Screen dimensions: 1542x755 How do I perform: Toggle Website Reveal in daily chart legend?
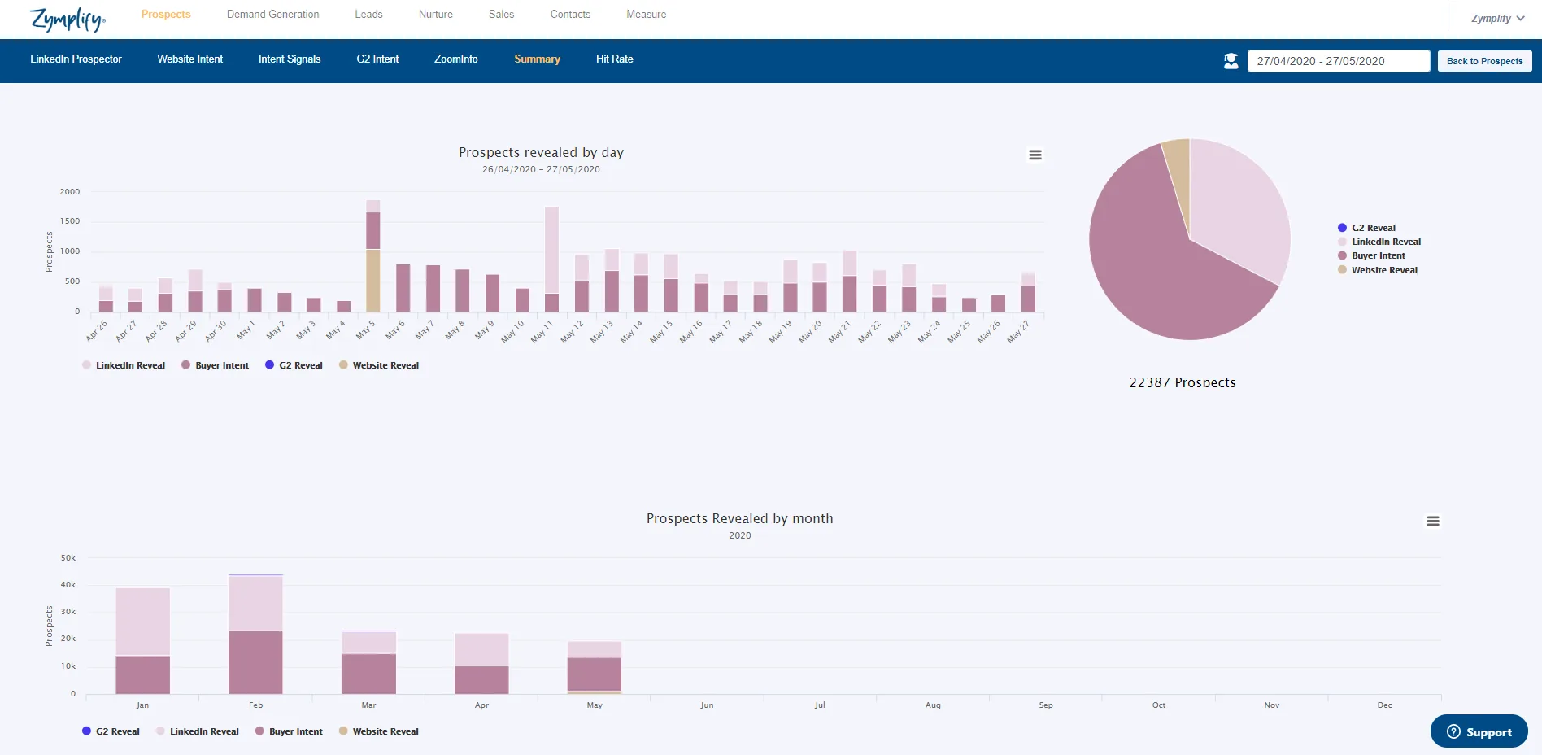point(379,365)
